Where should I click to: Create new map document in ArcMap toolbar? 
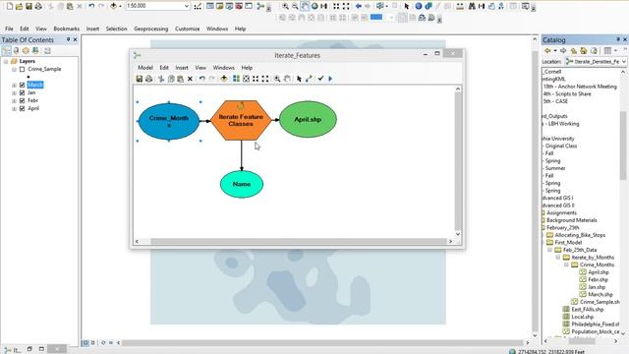10,6
